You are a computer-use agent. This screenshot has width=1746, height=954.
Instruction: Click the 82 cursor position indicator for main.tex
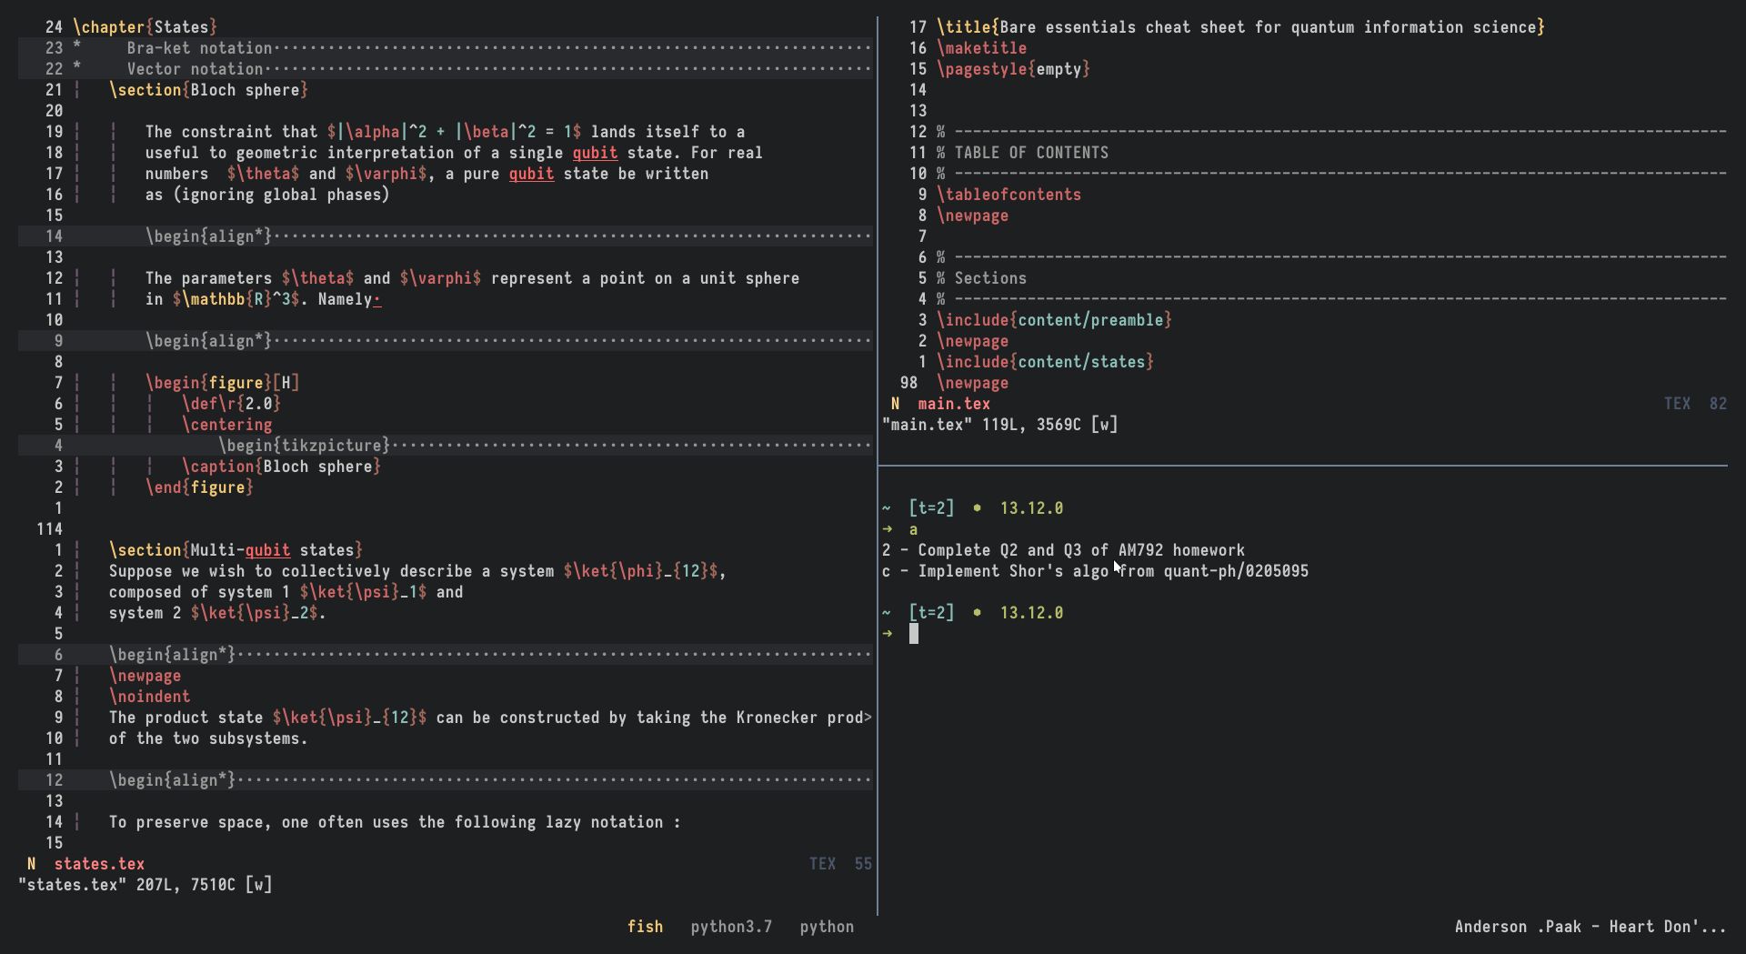[1721, 403]
